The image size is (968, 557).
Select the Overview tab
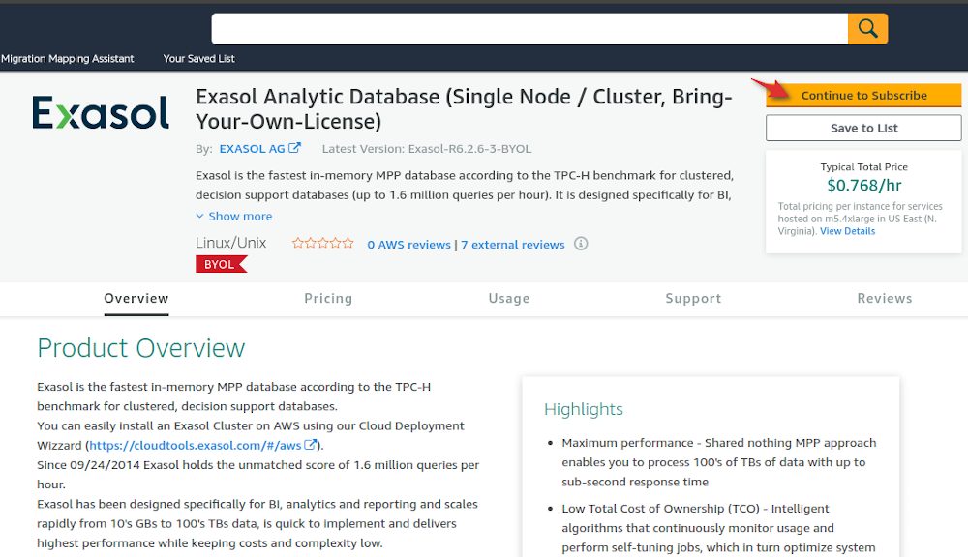point(136,299)
